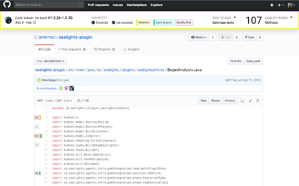This screenshot has width=299, height=186.
Task: Click the C marker on line 9
Action: [37, 145]
